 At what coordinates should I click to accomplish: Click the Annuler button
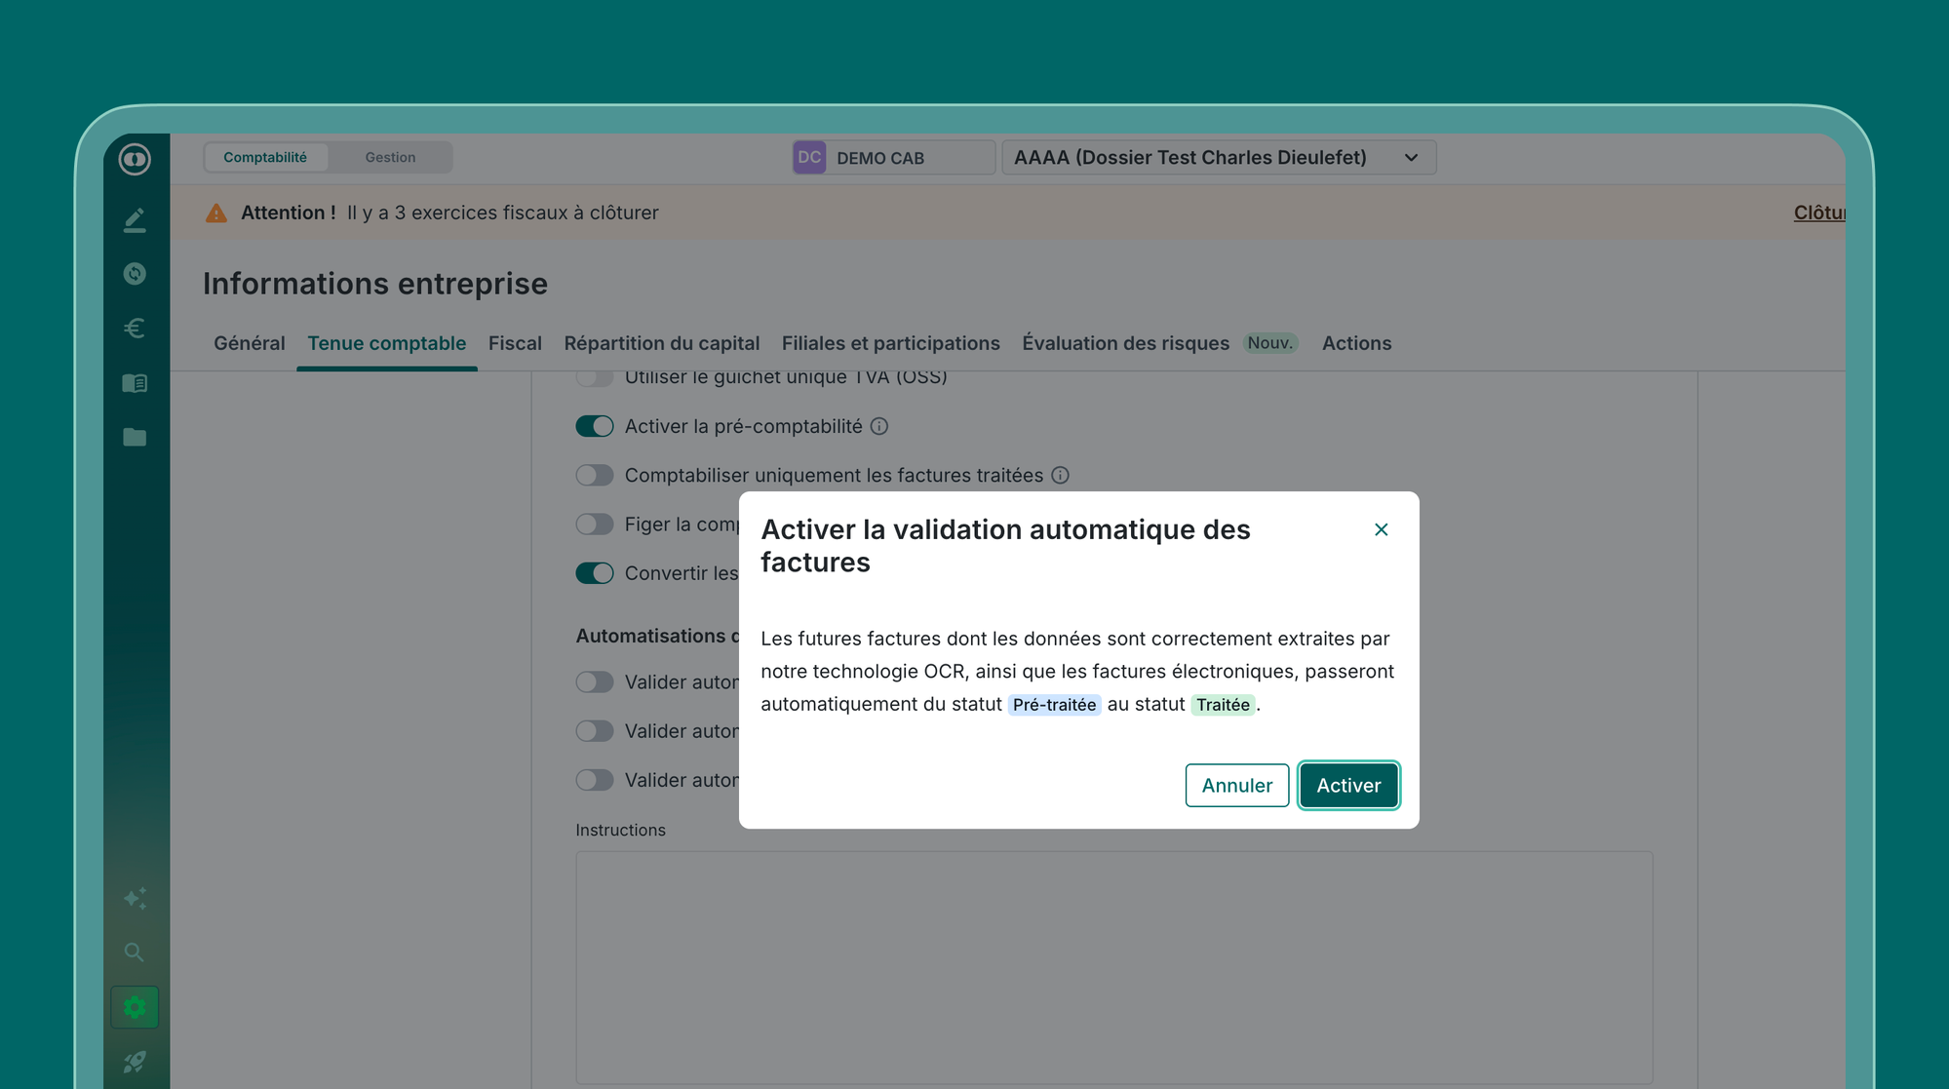pyautogui.click(x=1236, y=786)
